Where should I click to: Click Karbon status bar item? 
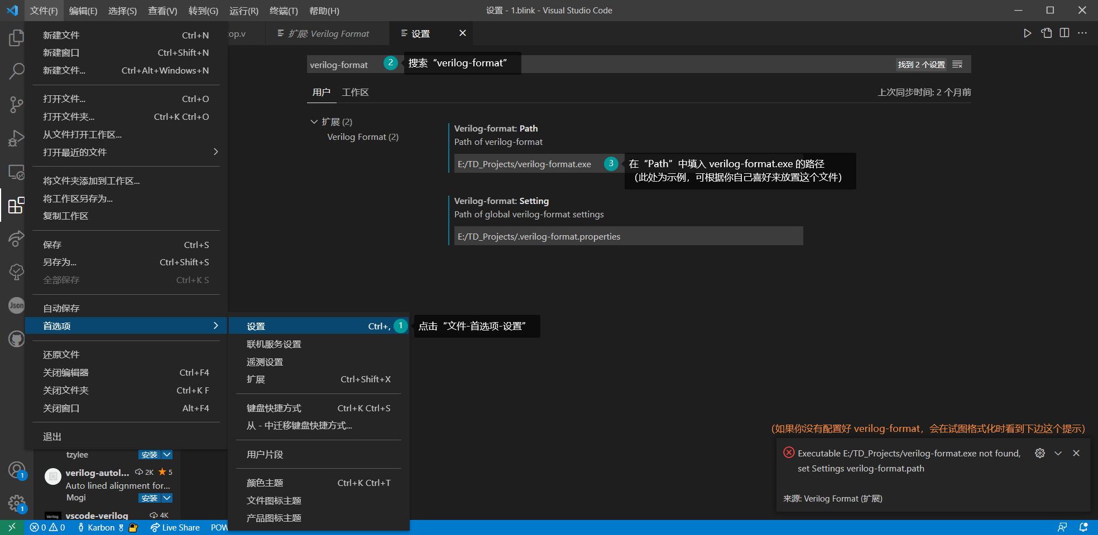100,527
